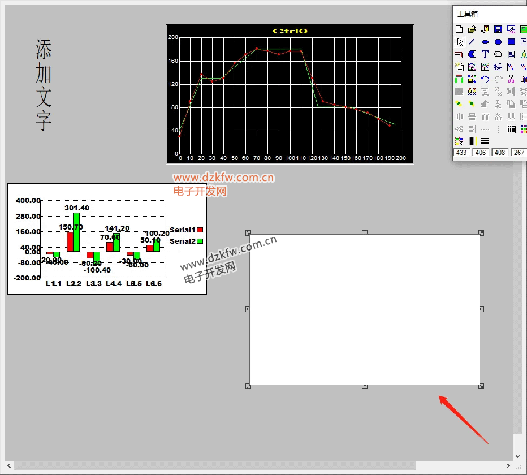Viewport: 527px width, 475px height.
Task: Click the width field showing 408
Action: [x=500, y=153]
